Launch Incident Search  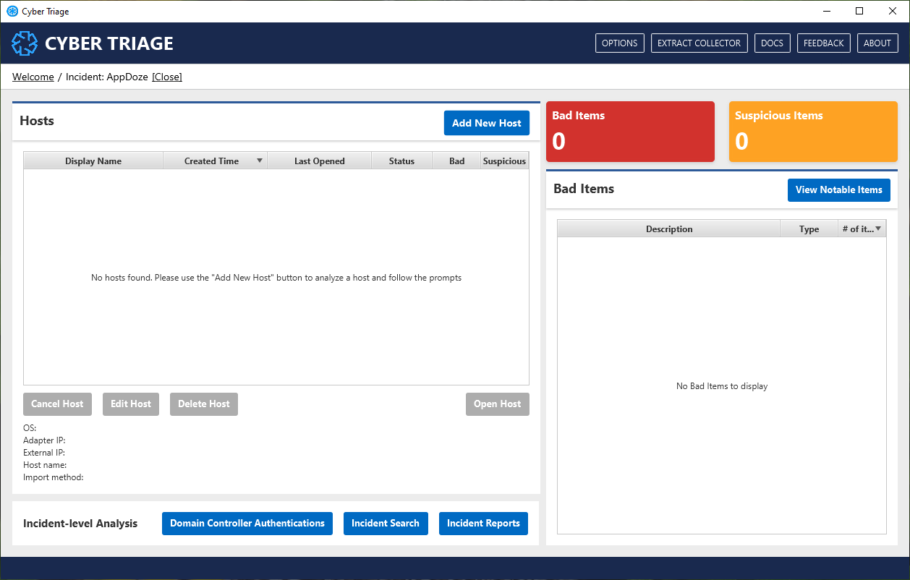(x=385, y=524)
